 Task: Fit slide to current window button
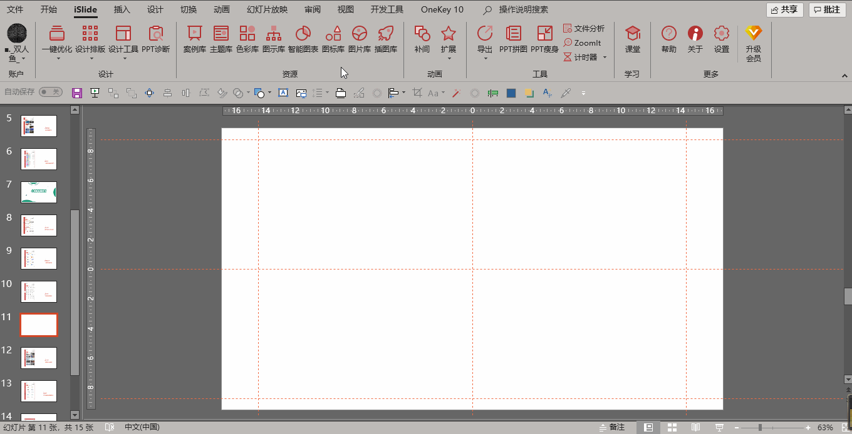(844, 428)
